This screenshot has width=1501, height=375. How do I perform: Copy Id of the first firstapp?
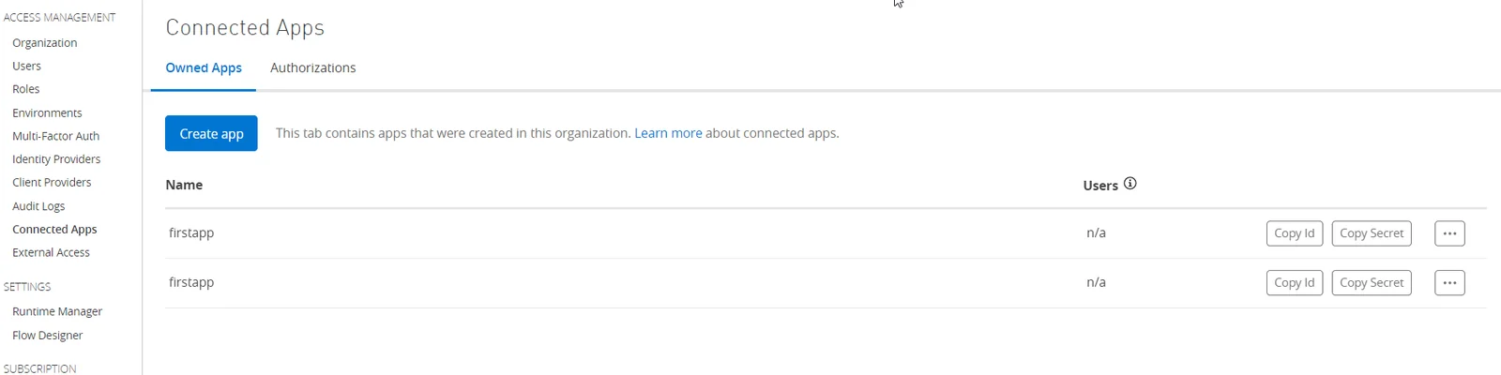click(1295, 233)
